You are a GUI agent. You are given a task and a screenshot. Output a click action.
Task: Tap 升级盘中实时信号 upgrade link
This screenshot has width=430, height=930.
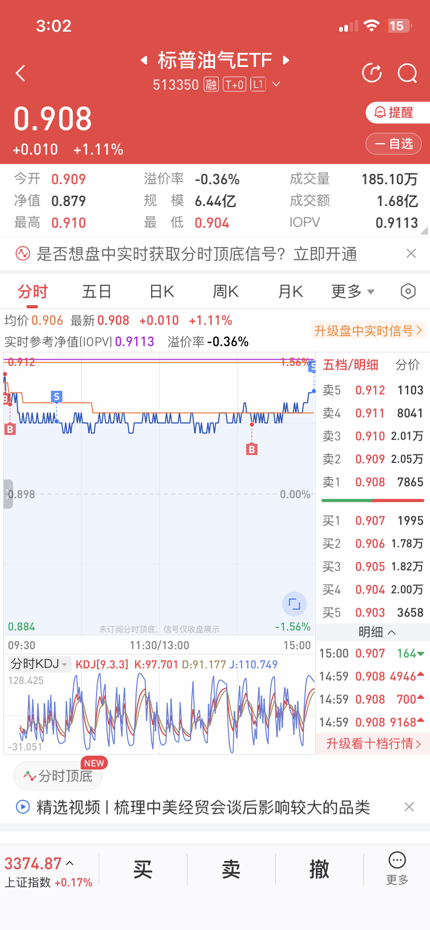368,331
